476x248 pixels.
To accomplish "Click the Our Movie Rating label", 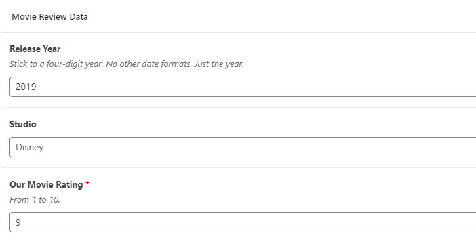I will [x=46, y=184].
